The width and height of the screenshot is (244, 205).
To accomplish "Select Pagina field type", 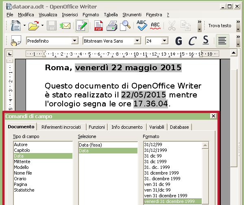I will [x=43, y=184].
